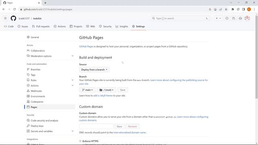The image size is (258, 145).
Task: Open the add a Jekyll theme link
Action: [x=103, y=95]
